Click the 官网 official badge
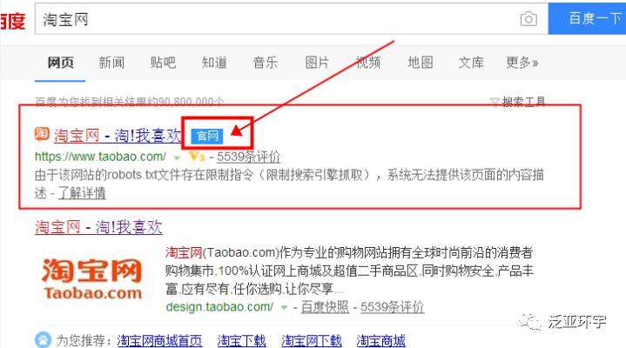 tap(207, 136)
